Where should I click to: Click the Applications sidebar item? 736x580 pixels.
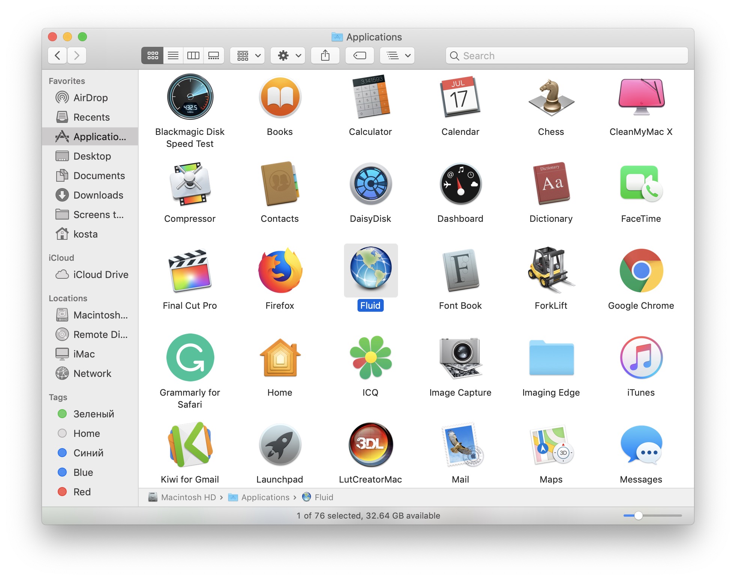90,137
